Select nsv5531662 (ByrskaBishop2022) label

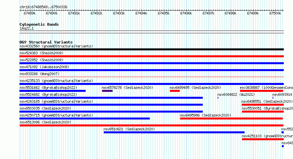click(48, 88)
